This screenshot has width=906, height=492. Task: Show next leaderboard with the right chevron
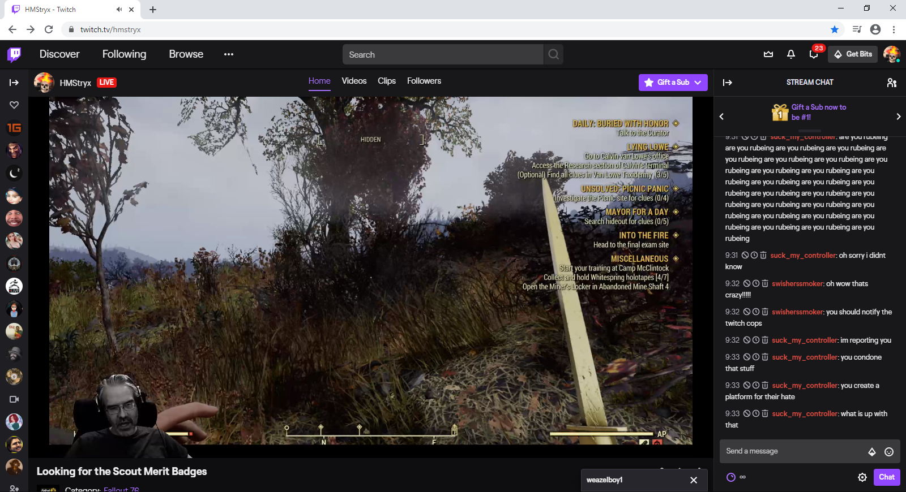coord(898,116)
